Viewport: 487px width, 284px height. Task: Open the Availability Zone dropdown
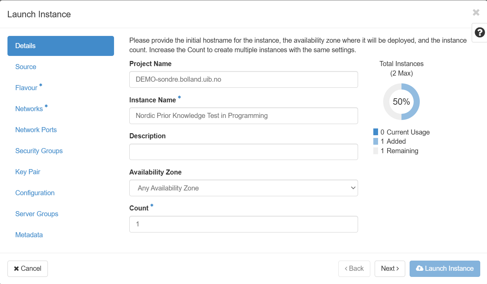point(243,188)
